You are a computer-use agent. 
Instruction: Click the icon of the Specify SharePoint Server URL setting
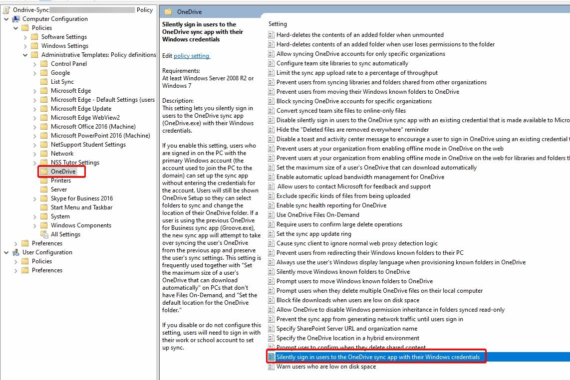pyautogui.click(x=271, y=329)
